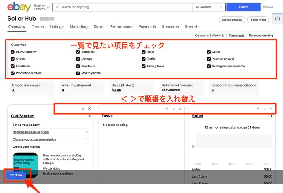
Task: Move Tasks card left with arrow
Action: (x=167, y=108)
